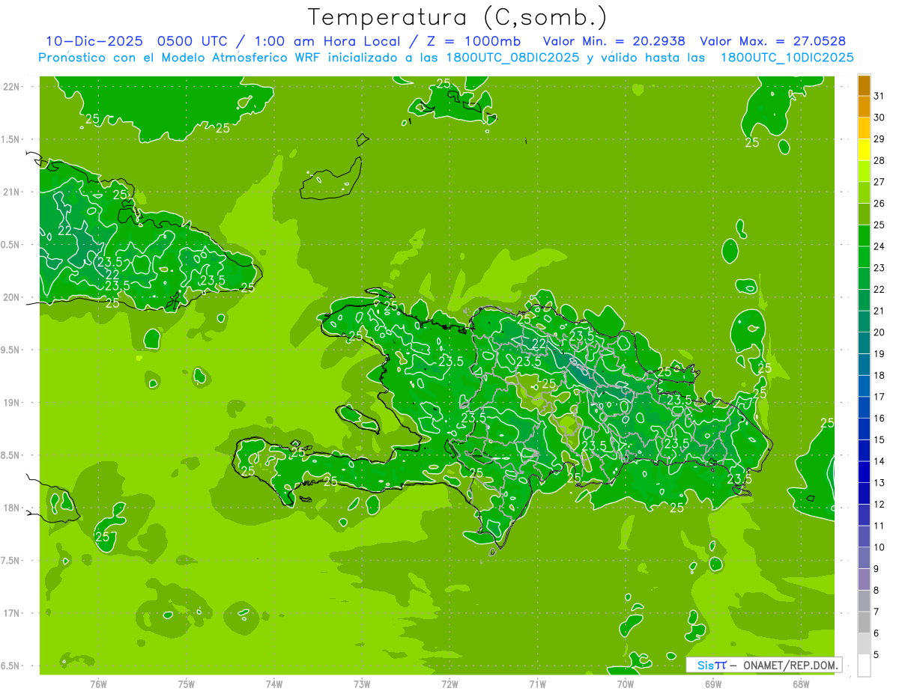This screenshot has width=899, height=694.
Task: Select the pressure level 'Z = 1000mb'
Action: tap(475, 41)
